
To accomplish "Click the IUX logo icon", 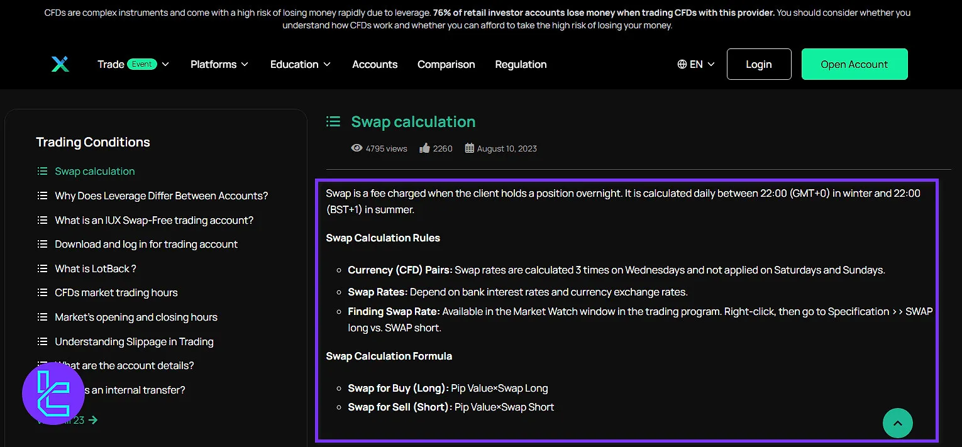I will point(60,63).
